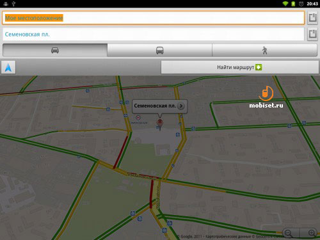Expand the Семеновская пл. map balloon arrow
The image size is (320, 240).
tap(181, 106)
